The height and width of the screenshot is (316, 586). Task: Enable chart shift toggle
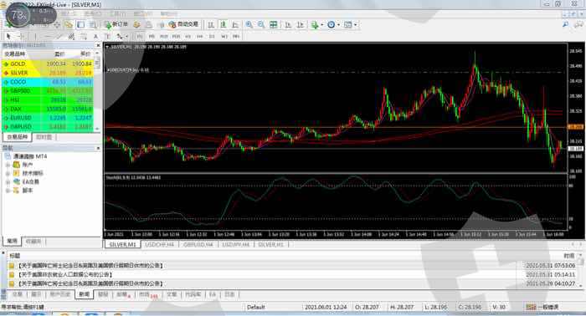click(x=300, y=24)
